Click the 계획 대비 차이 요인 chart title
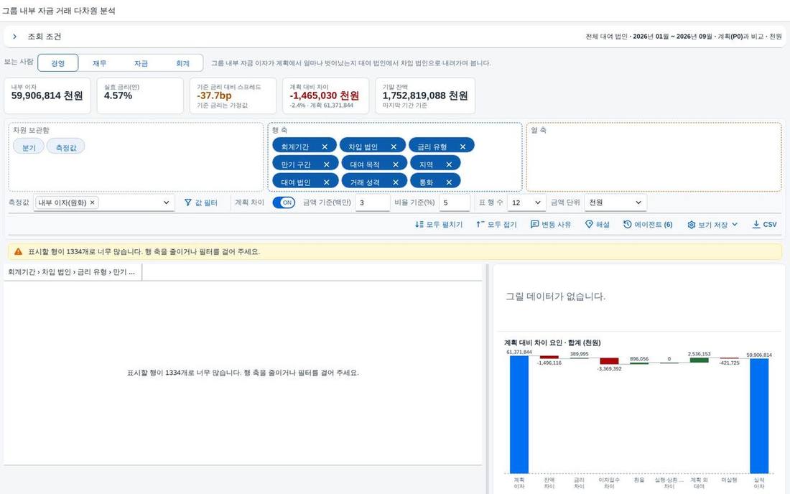This screenshot has height=494, width=790. coord(552,342)
